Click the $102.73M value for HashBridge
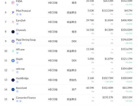Viewport: 138px width, 106px height. point(107,78)
